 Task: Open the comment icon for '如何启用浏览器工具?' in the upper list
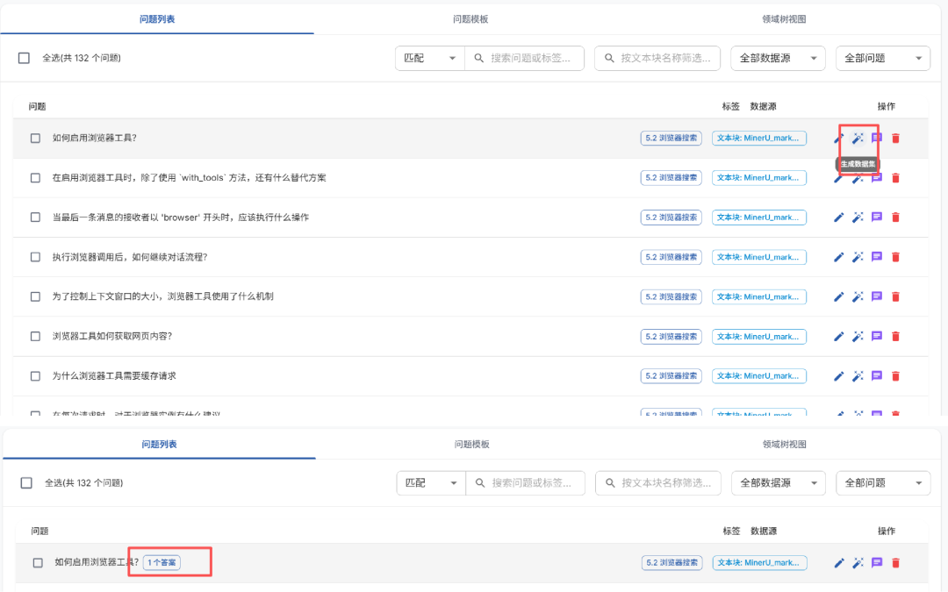click(877, 139)
